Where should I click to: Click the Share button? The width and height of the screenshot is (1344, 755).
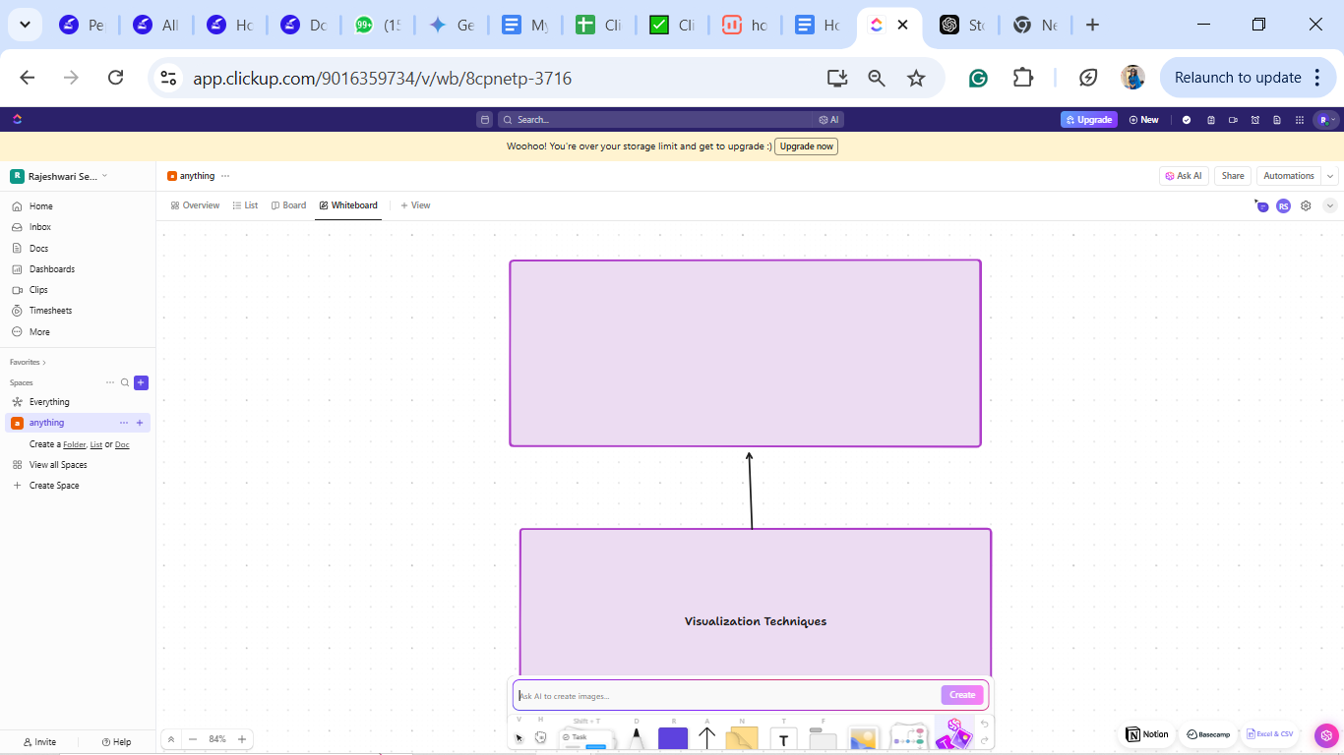pyautogui.click(x=1233, y=176)
